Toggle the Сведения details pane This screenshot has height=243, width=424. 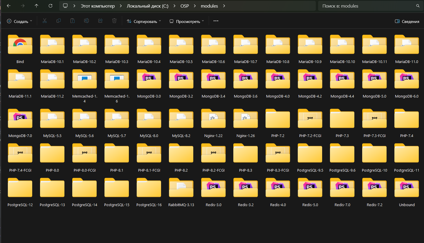407,21
